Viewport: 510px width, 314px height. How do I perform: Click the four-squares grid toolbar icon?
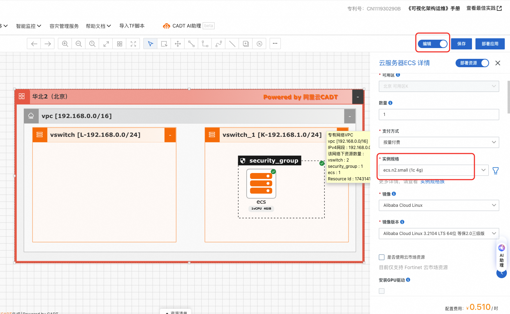[120, 44]
